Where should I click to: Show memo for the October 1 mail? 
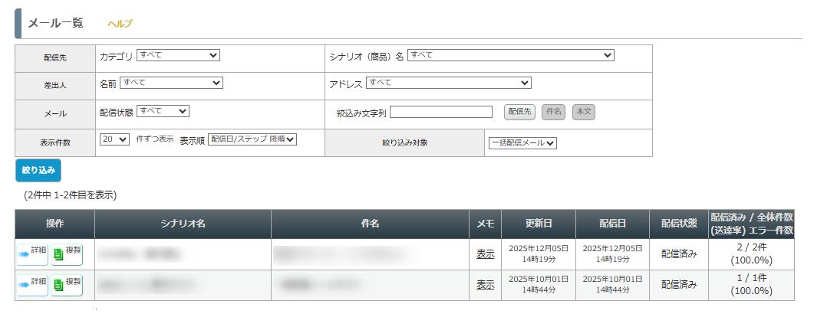pos(485,285)
